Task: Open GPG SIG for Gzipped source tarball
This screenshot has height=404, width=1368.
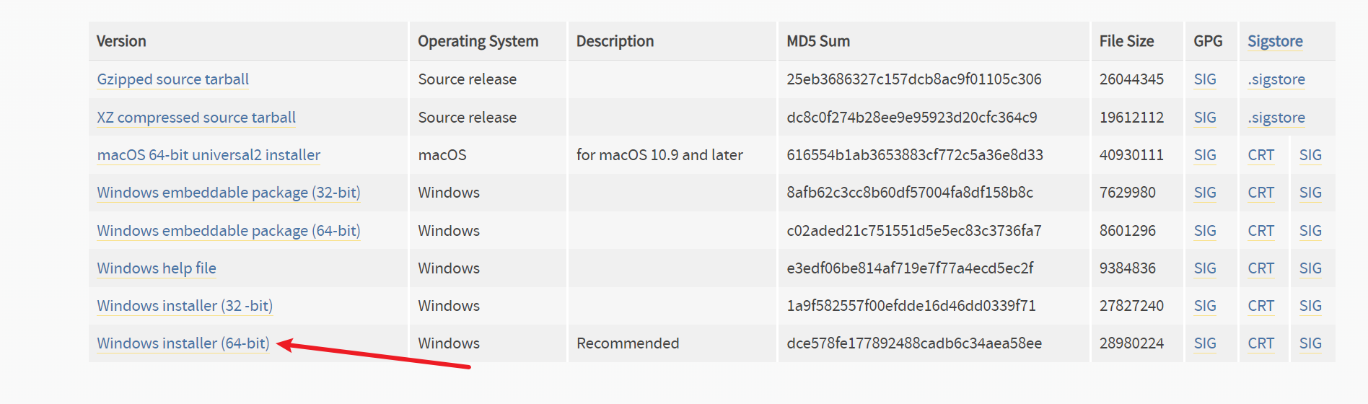Action: click(1205, 79)
